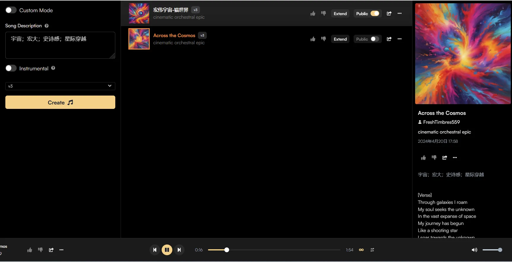Open more options for 宏伟宇宙-猫世界
Viewport: 512px width, 262px height.
pos(400,13)
